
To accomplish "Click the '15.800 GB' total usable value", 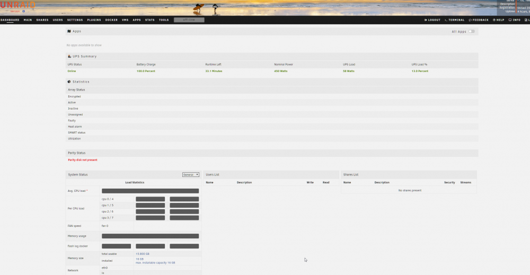I will (142, 254).
